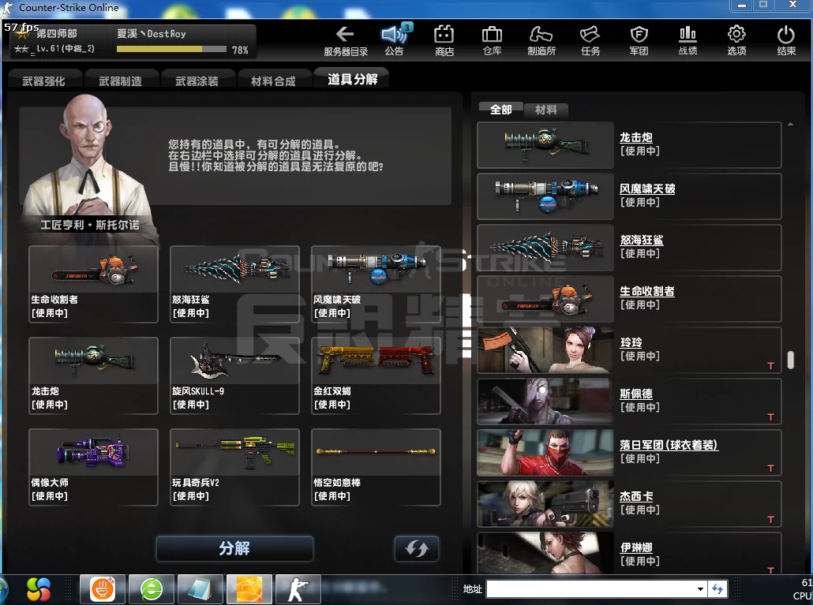813x605 pixels.
Task: Click the 78% experience progress bar
Action: [171, 49]
